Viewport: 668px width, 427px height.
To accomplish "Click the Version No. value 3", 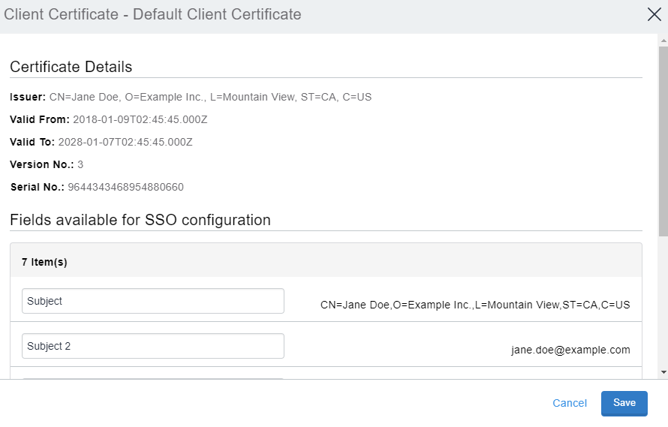I will coord(80,164).
